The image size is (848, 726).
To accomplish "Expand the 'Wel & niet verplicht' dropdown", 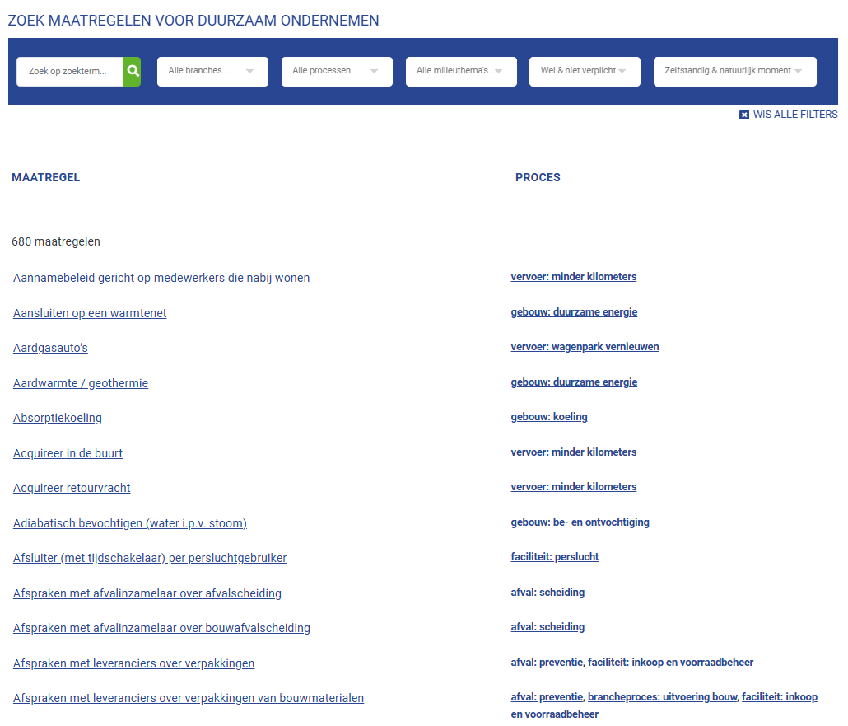I will [585, 72].
